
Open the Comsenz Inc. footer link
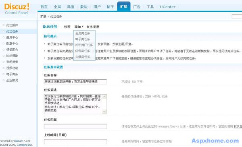click(25, 145)
